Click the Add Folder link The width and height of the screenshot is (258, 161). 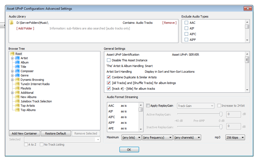tap(25, 28)
